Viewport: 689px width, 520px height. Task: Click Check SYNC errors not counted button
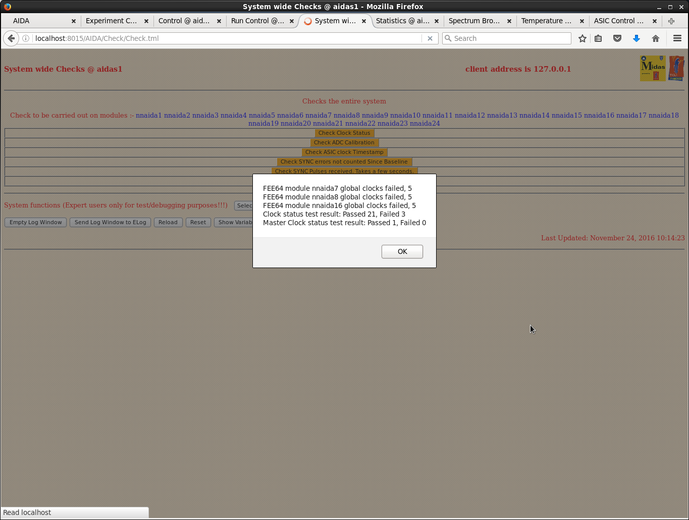344,162
